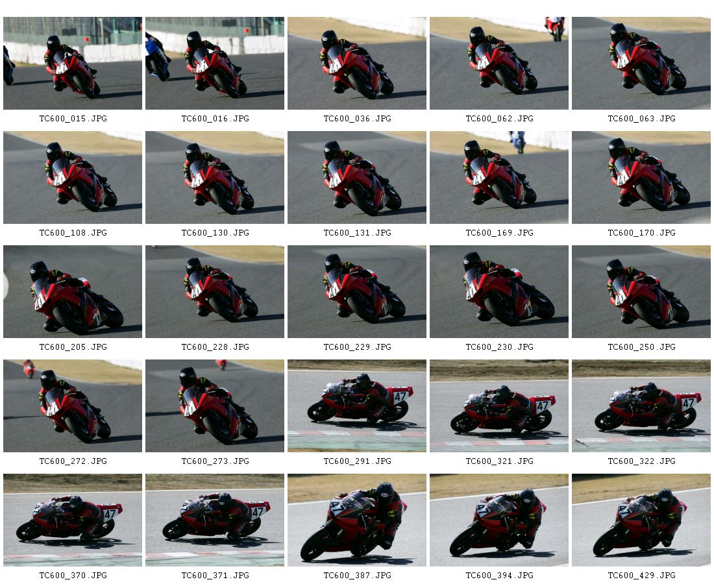
Task: Select photo TC600_063.JPG
Action: point(641,64)
